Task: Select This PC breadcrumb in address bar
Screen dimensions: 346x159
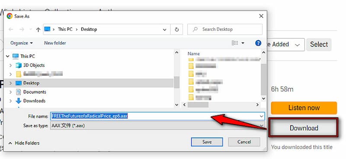Action: pyautogui.click(x=65, y=29)
